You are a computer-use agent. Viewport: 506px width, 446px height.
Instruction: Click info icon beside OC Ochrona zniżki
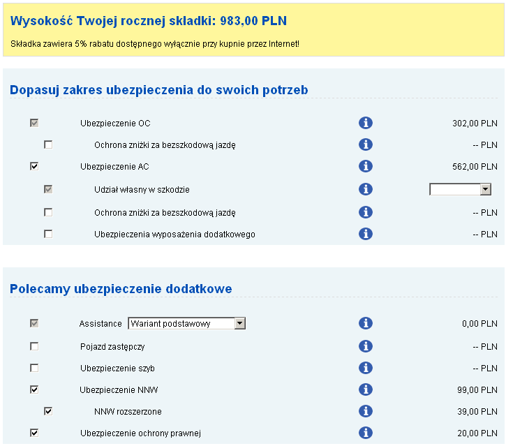point(365,144)
